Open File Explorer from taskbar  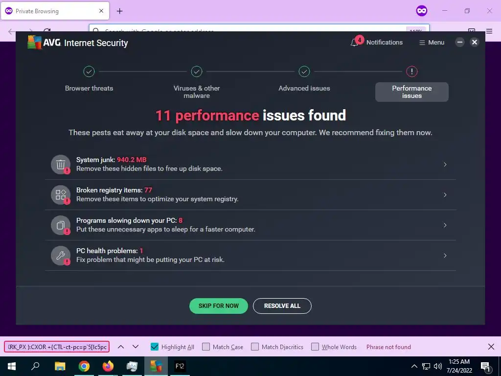click(60, 366)
